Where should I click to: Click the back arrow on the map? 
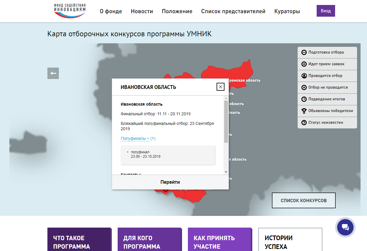(x=53, y=73)
